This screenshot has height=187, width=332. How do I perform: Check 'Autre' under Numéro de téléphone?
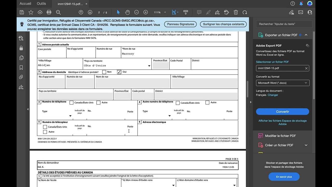click(x=98, y=103)
